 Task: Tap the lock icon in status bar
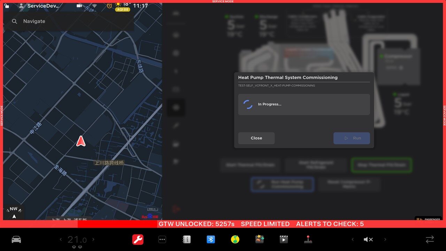[x=7, y=6]
